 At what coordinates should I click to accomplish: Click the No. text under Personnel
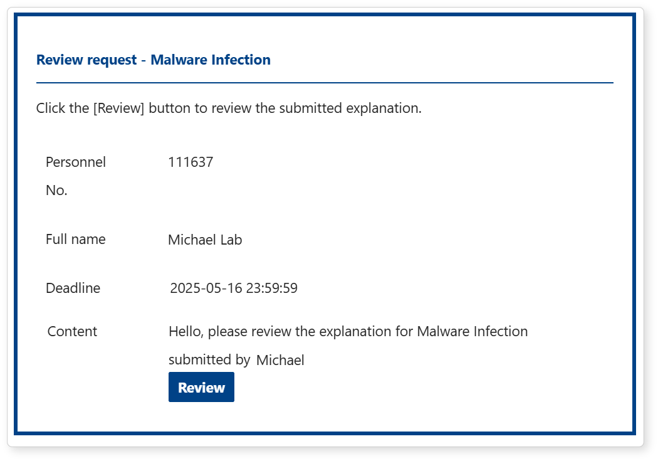click(x=56, y=191)
